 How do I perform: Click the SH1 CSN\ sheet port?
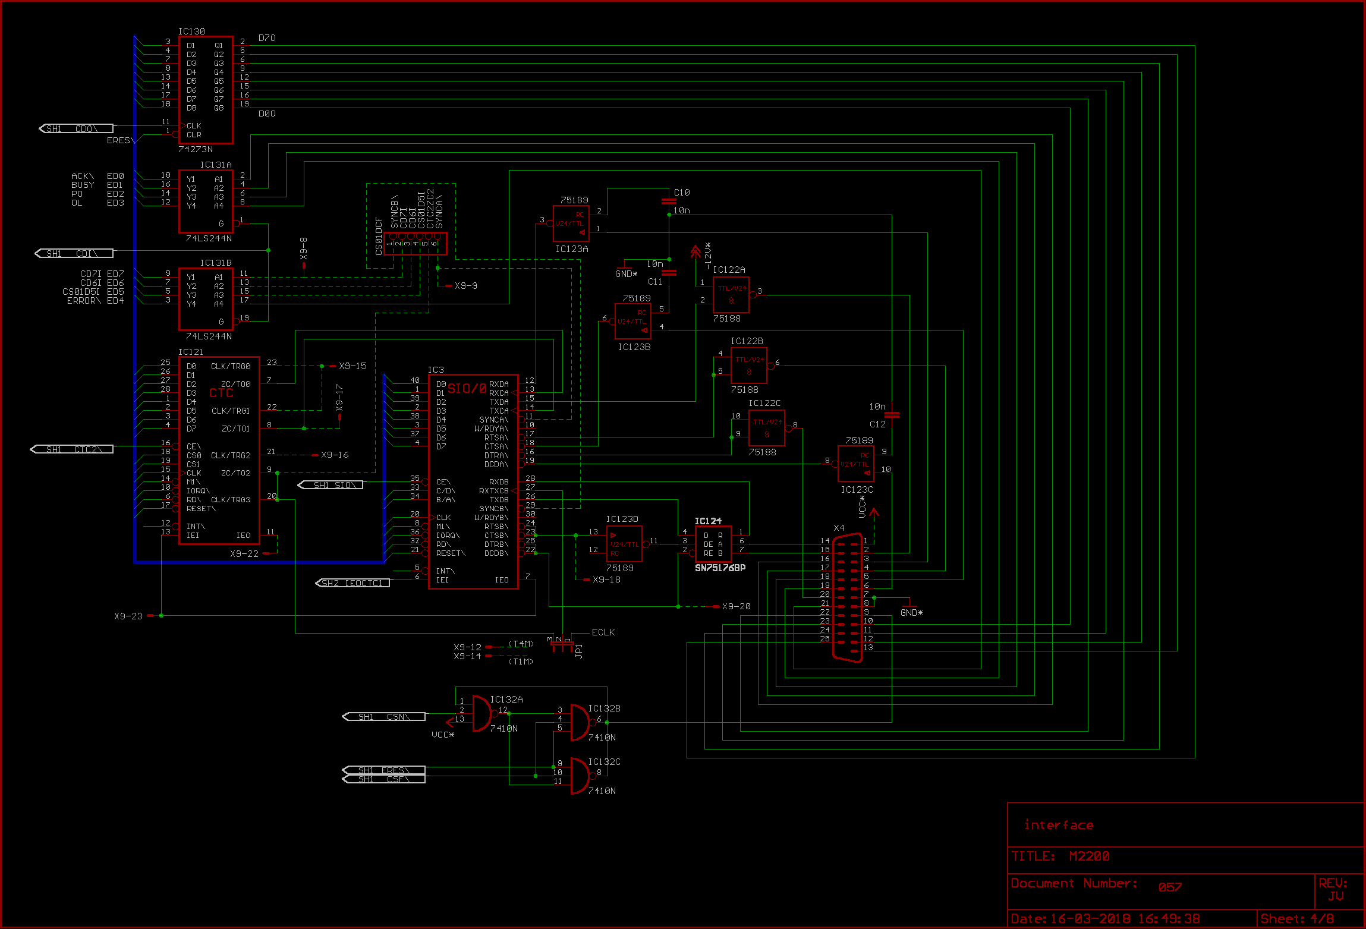tap(384, 717)
